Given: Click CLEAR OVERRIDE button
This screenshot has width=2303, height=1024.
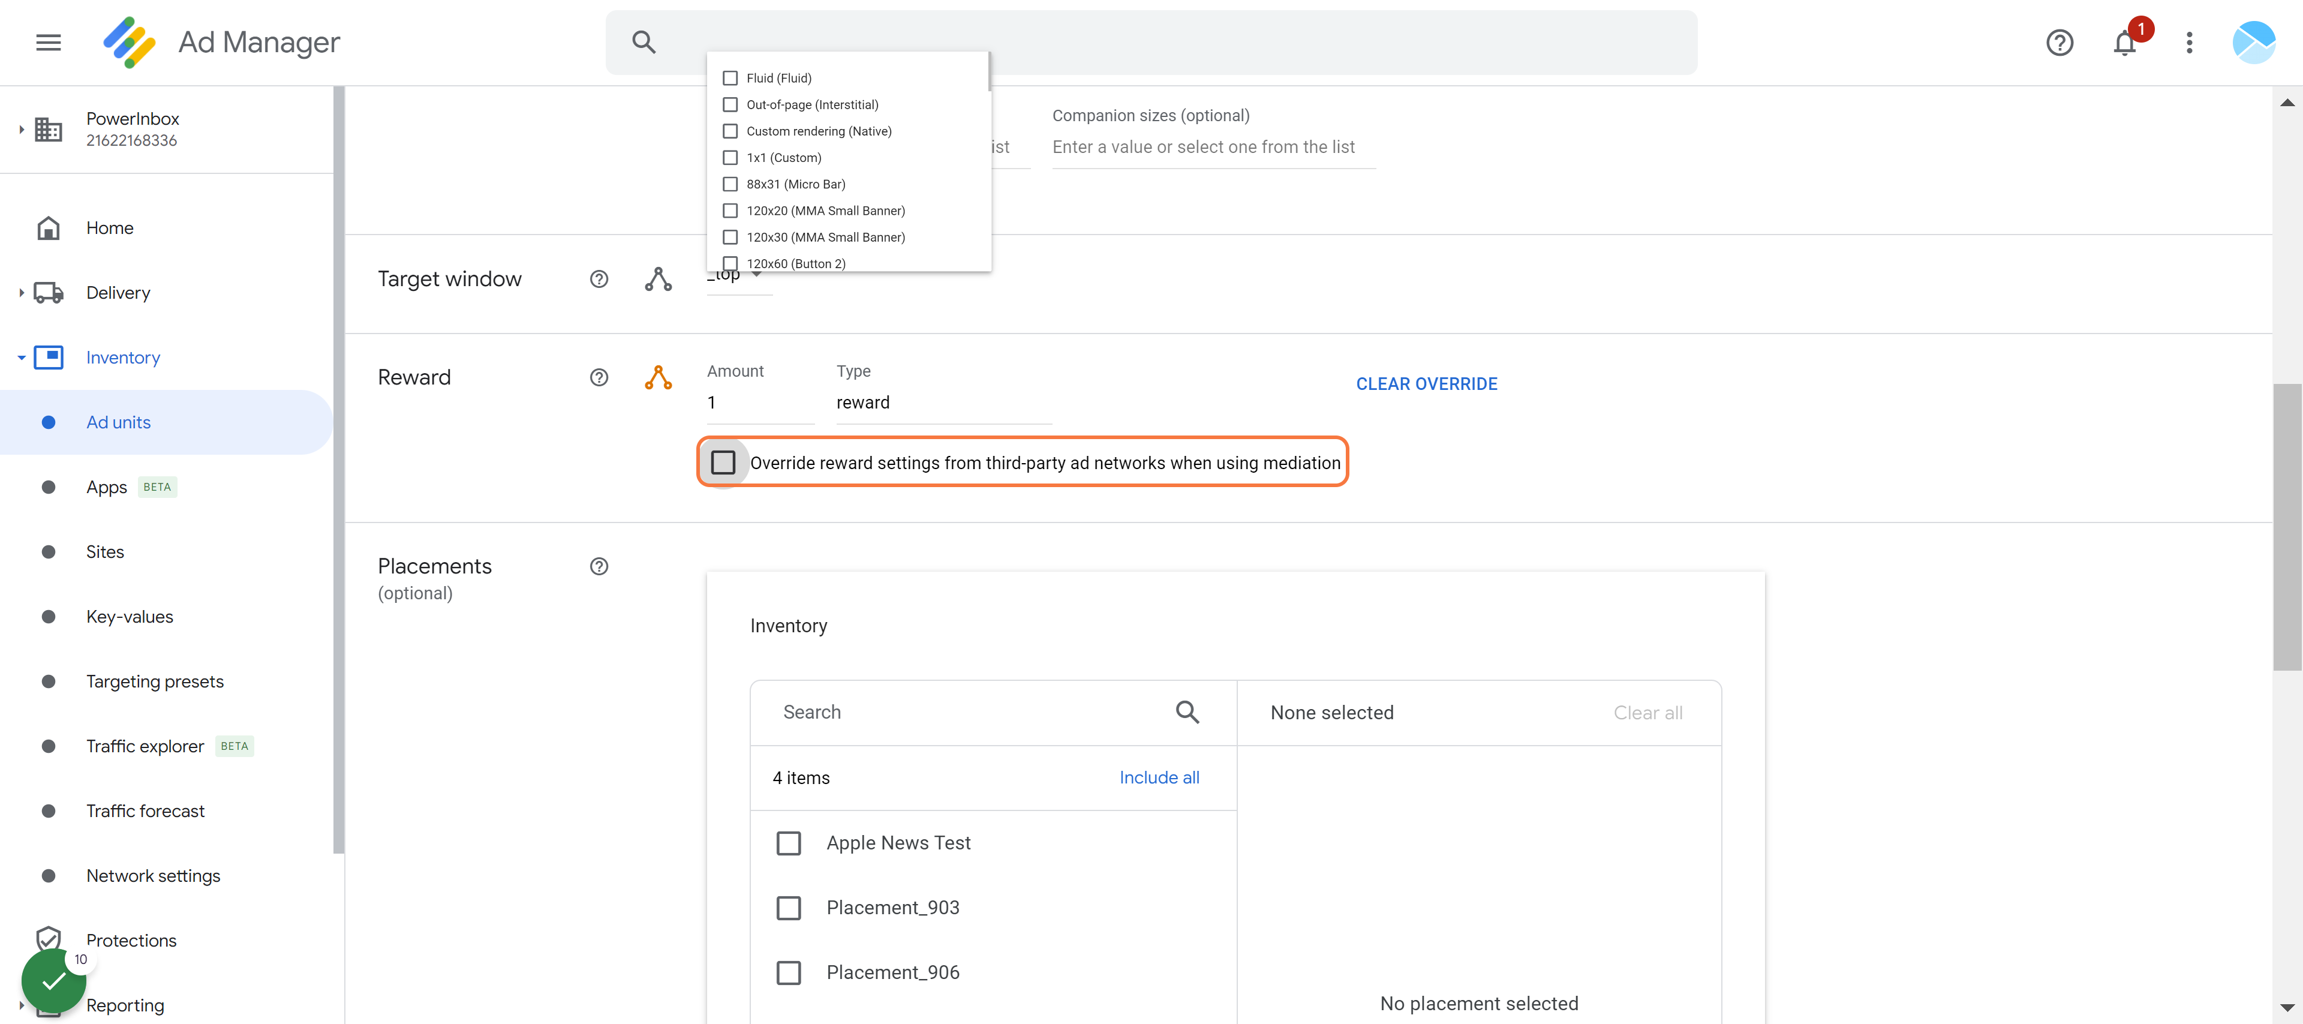Looking at the screenshot, I should tap(1426, 384).
